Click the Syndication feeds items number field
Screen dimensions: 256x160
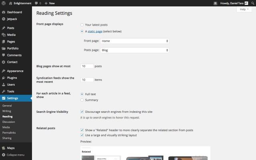87,80
